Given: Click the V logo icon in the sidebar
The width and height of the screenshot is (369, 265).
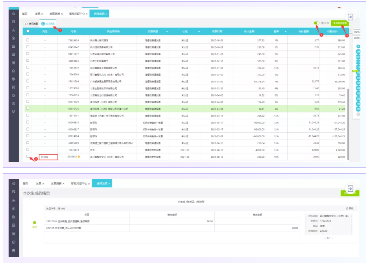Looking at the screenshot, I should pos(13,112).
